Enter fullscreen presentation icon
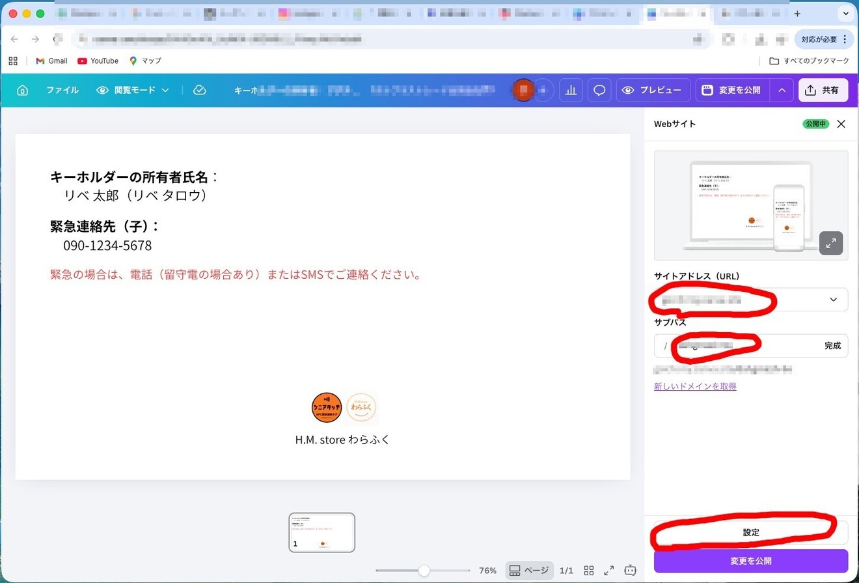The width and height of the screenshot is (859, 583). [609, 571]
